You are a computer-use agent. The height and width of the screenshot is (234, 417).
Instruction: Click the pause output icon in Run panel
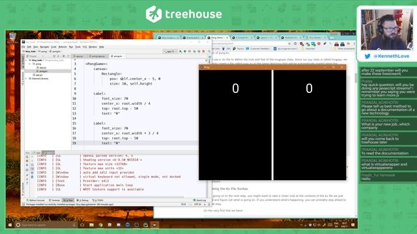coord(27,164)
